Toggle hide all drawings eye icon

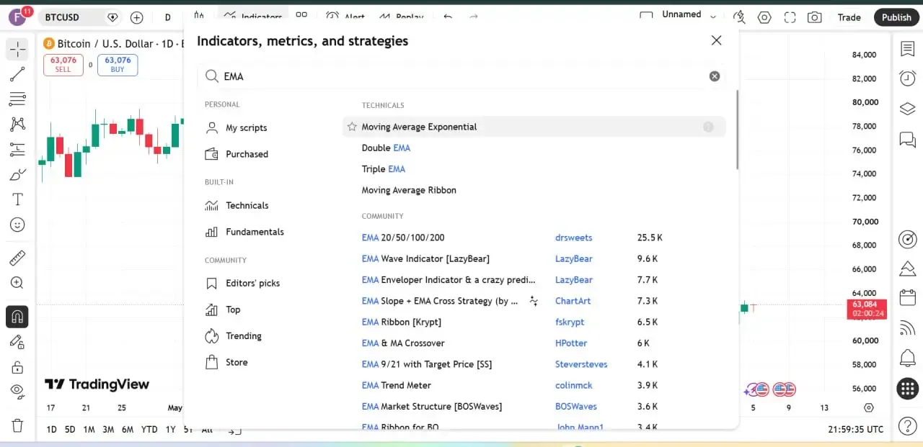coord(17,392)
